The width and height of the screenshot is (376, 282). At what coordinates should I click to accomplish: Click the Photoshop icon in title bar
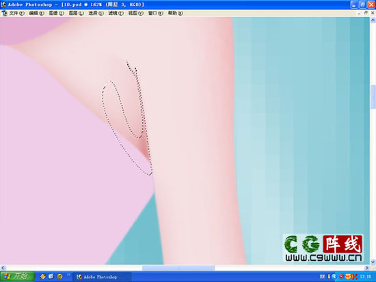pos(3,5)
